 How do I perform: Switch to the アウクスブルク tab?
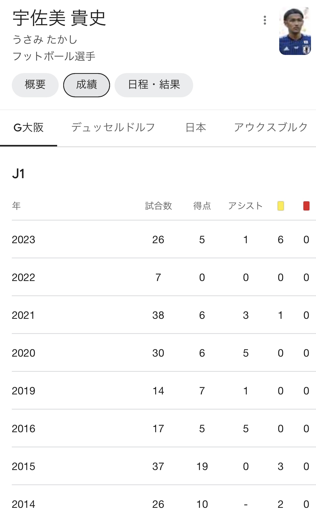point(271,128)
